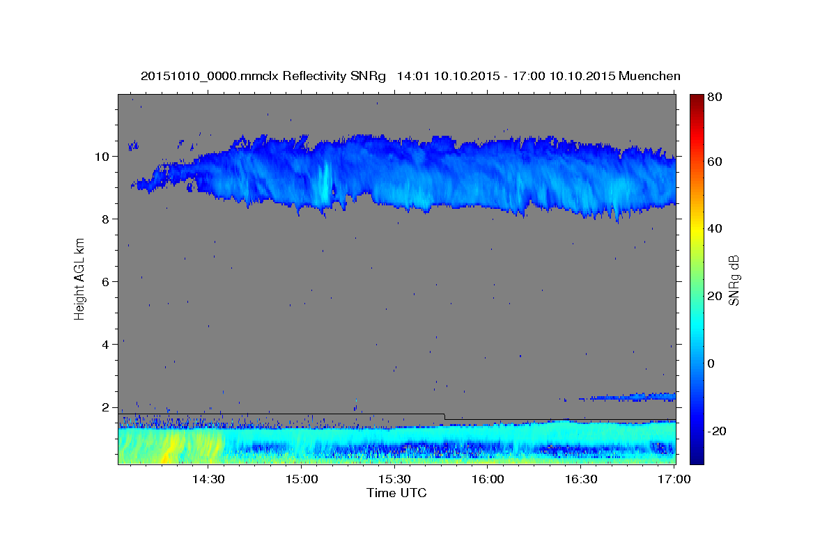Viewport: 836px width, 557px height.
Task: Click the colorbar value 80
Action: point(714,97)
